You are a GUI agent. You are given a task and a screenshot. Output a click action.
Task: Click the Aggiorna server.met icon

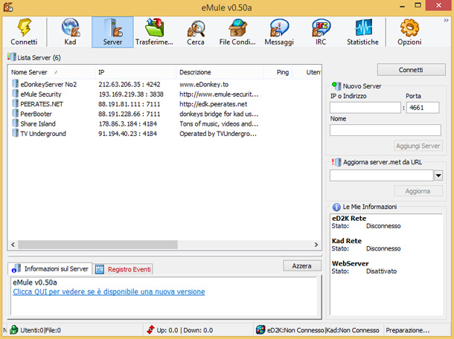336,162
